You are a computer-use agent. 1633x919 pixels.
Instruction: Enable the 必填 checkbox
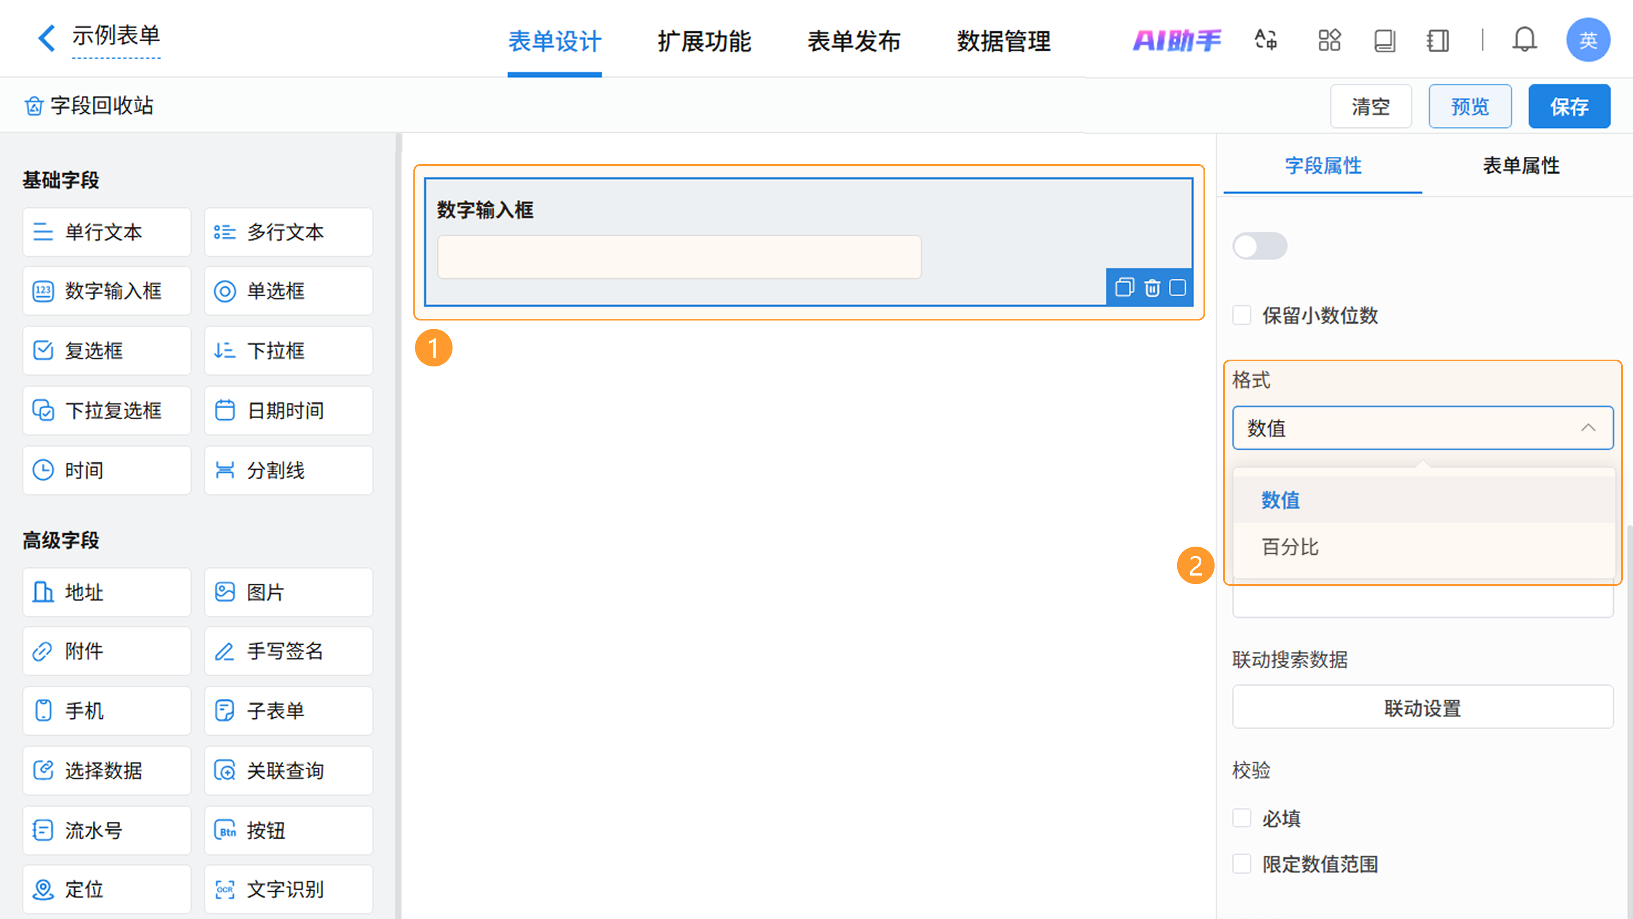tap(1241, 817)
